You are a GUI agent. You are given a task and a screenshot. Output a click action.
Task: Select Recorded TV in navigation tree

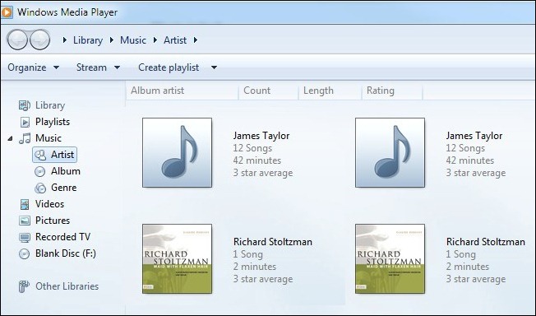(63, 237)
